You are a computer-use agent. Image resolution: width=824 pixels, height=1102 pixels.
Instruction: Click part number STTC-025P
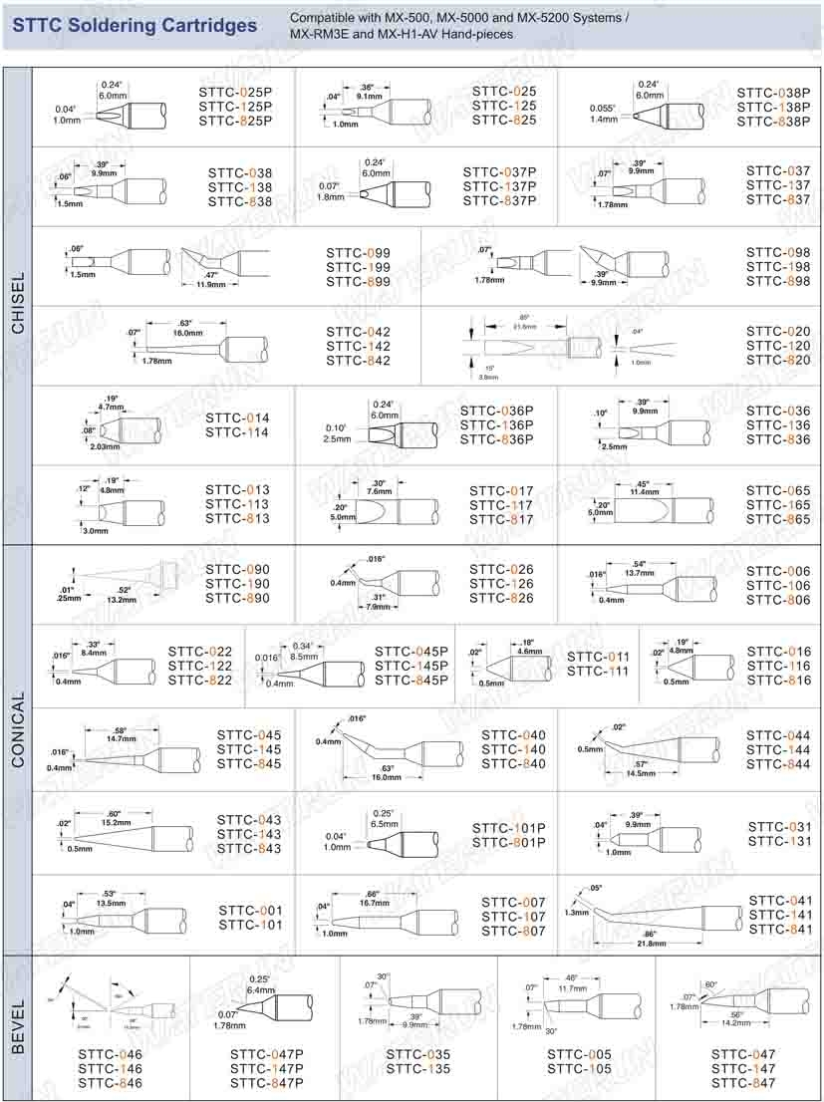click(235, 92)
